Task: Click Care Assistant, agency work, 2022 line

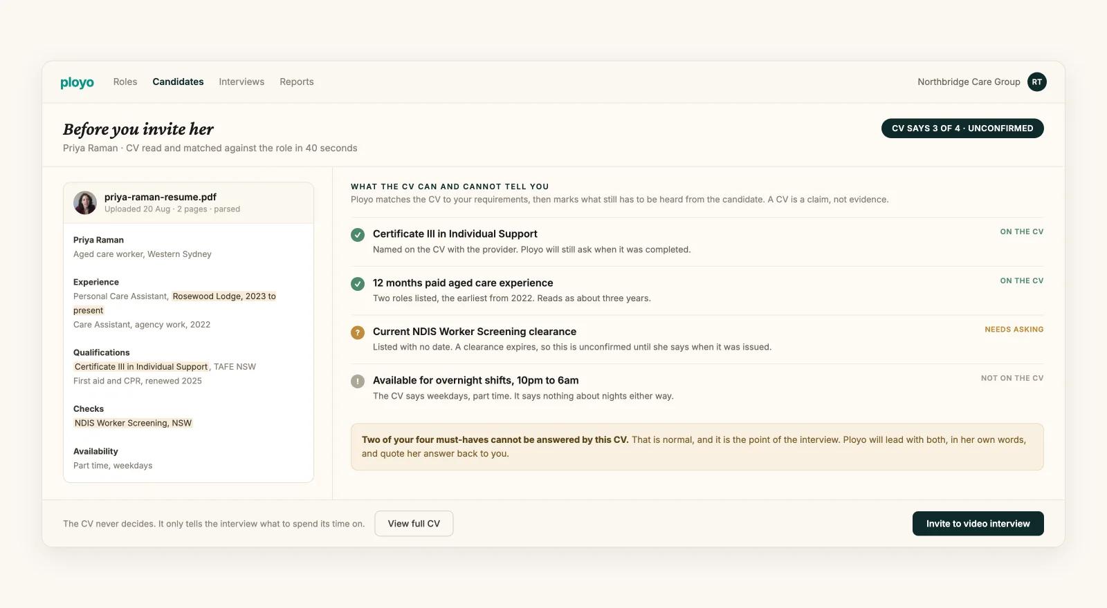Action: click(142, 325)
